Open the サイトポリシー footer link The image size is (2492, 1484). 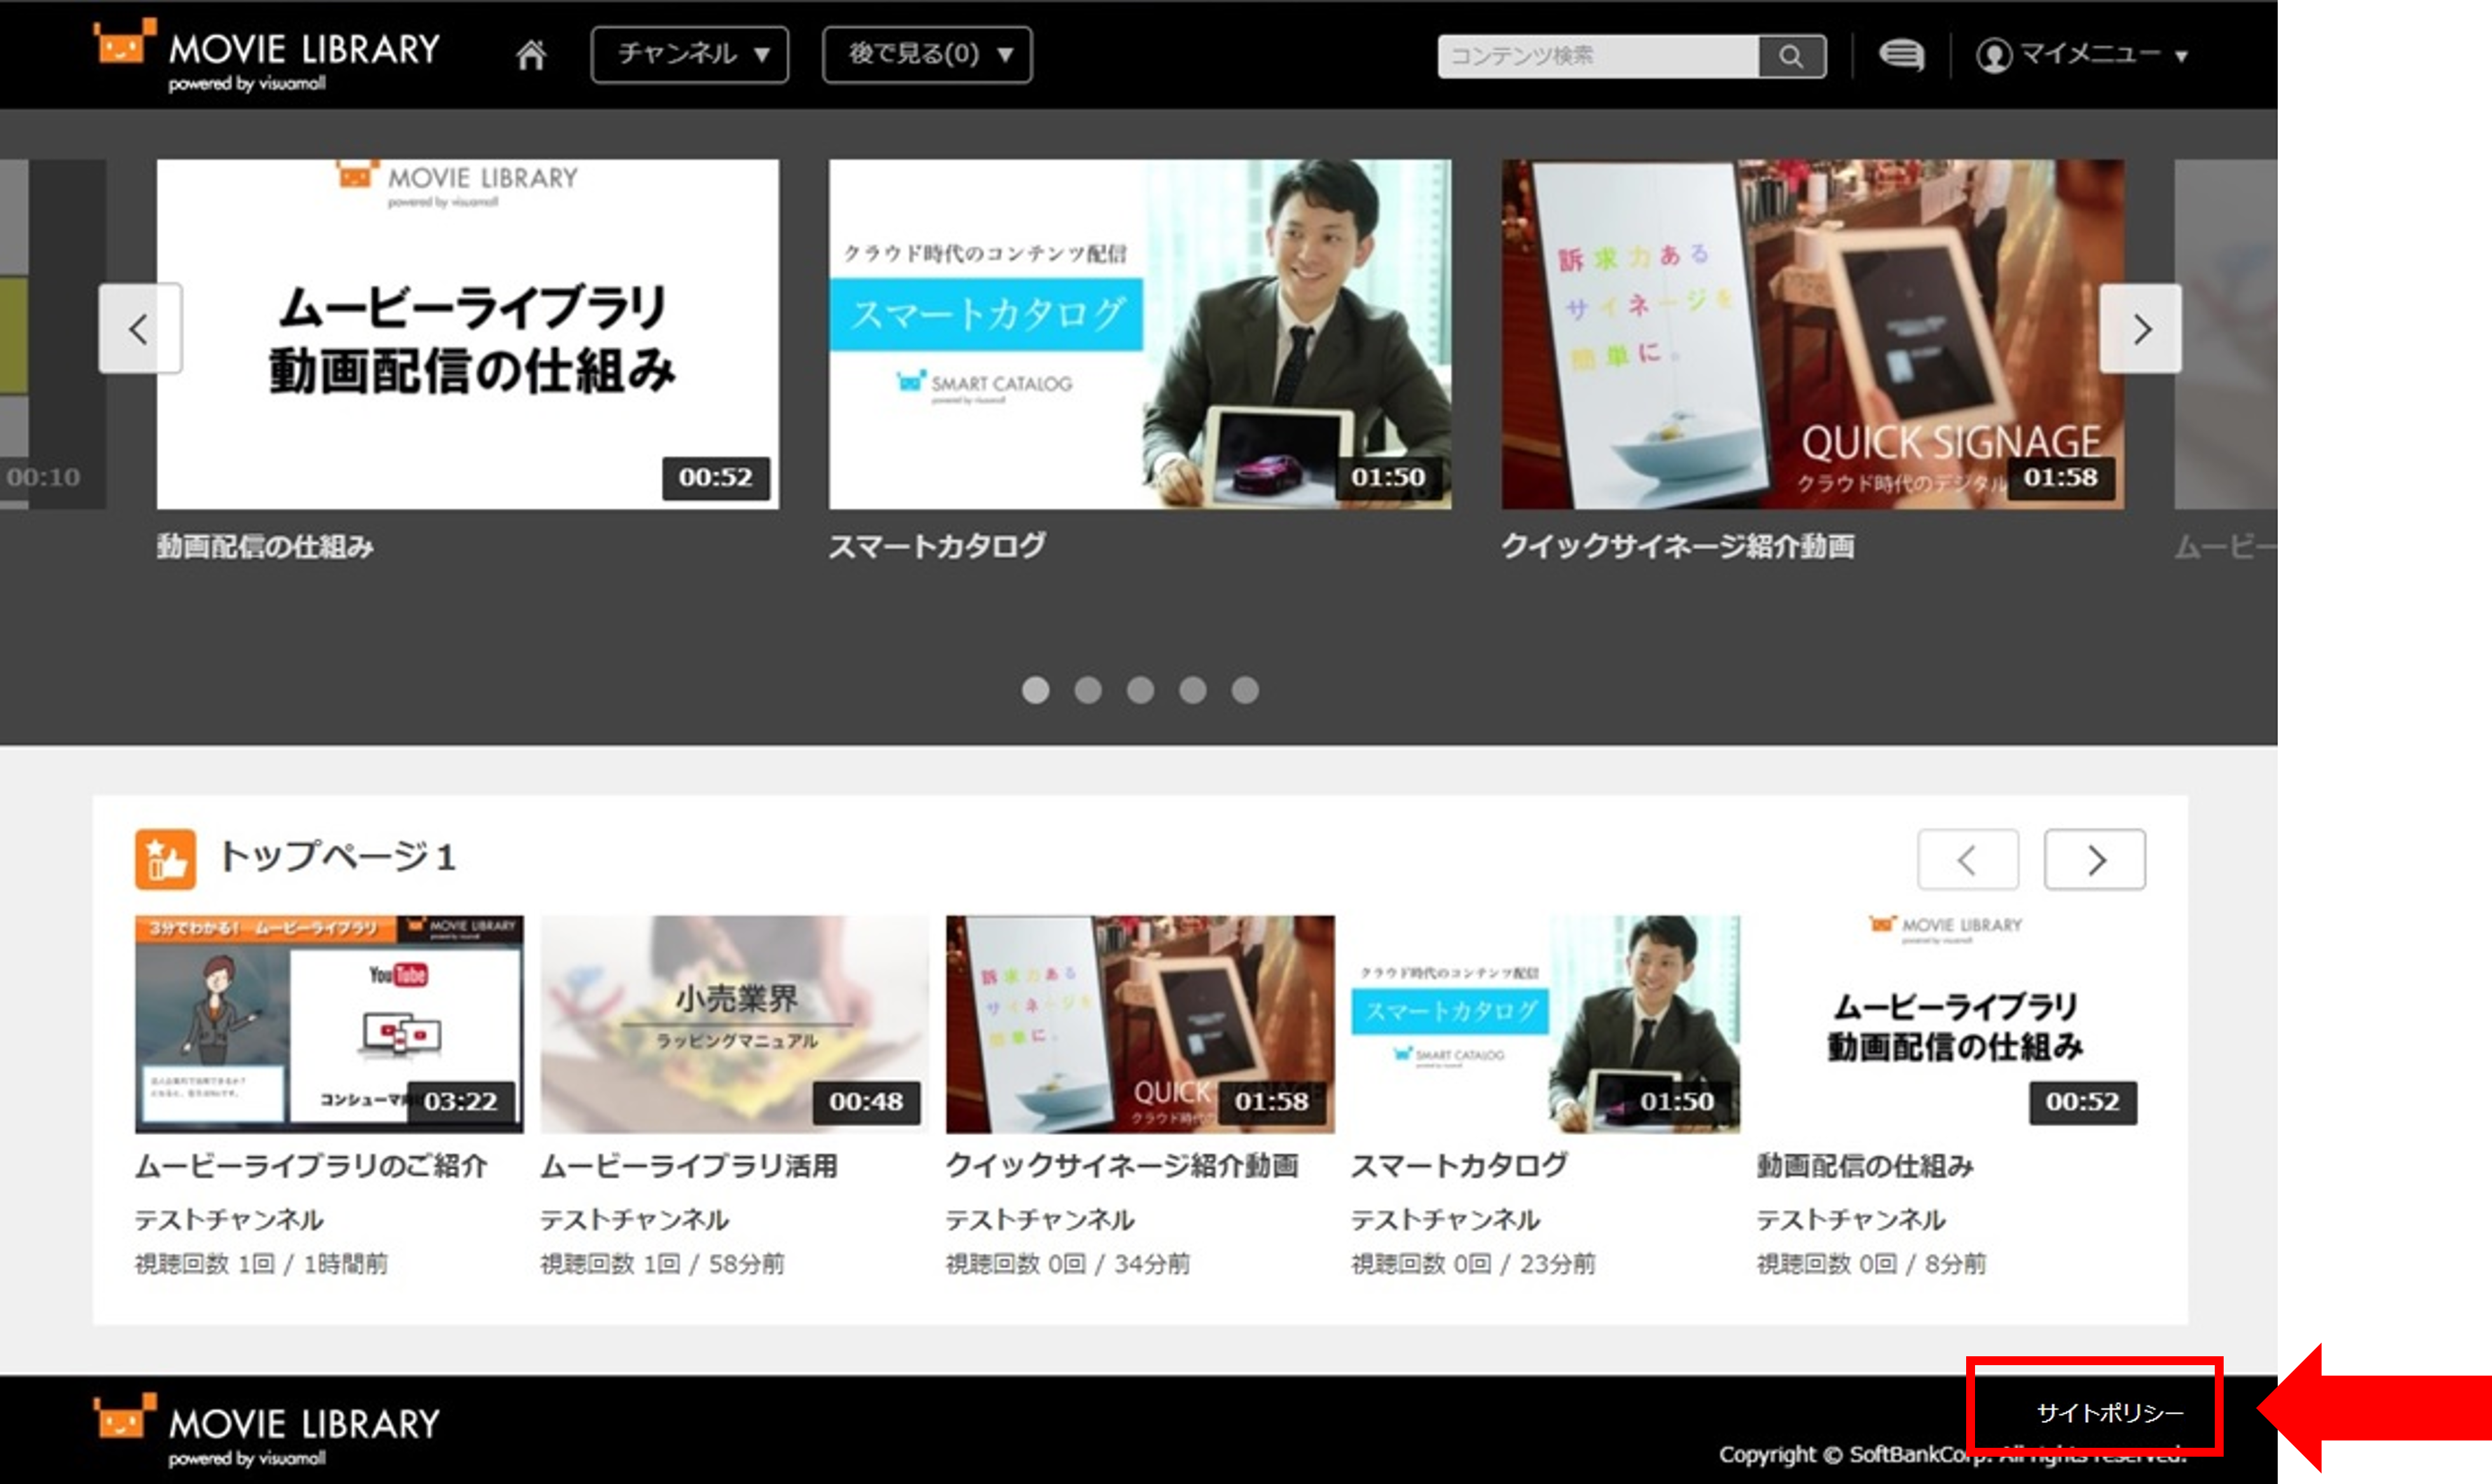(x=2109, y=1413)
